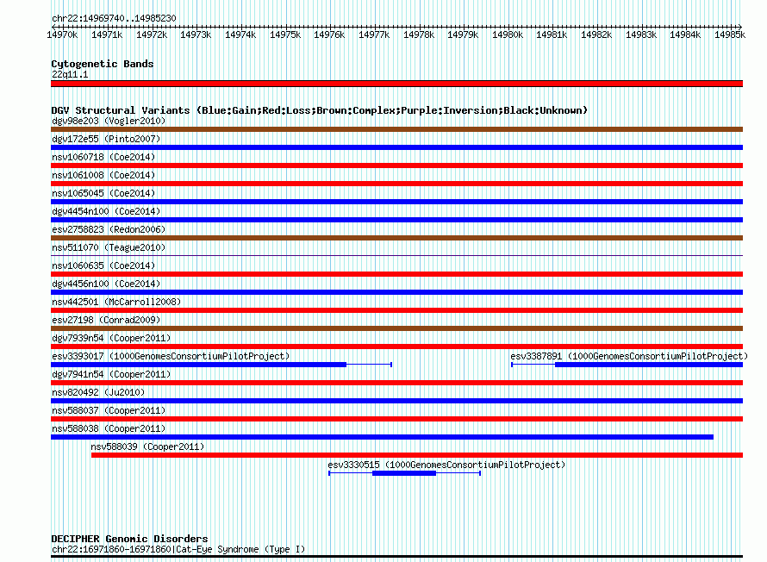767x562 pixels.
Task: Open variant dgv4456n100 (Coe2014)
Action: (x=106, y=284)
